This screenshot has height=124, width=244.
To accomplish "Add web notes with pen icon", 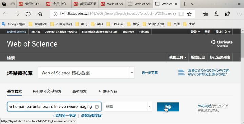I will (216, 14).
